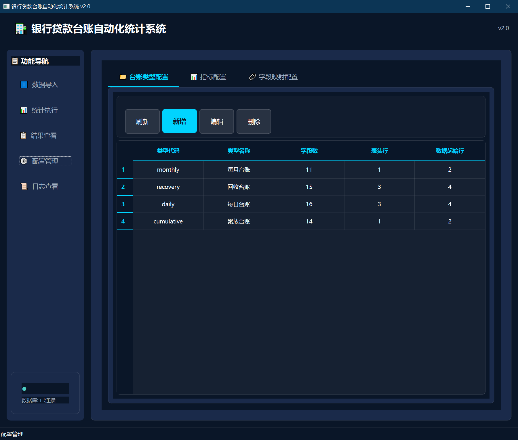Click the clipboard icon beside 结果查看
Screen dimensions: 518x440
point(23,135)
